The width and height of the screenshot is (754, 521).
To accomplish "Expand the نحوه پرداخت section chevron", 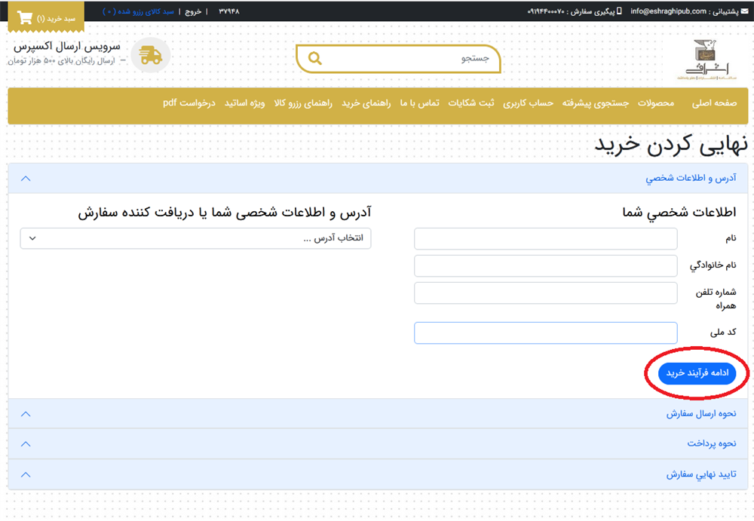I will (26, 444).
